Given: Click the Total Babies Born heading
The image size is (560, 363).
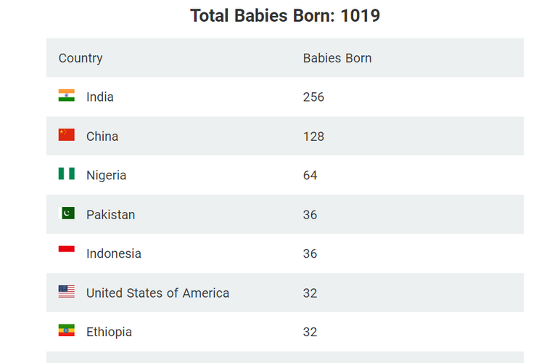Looking at the screenshot, I should click(x=285, y=16).
